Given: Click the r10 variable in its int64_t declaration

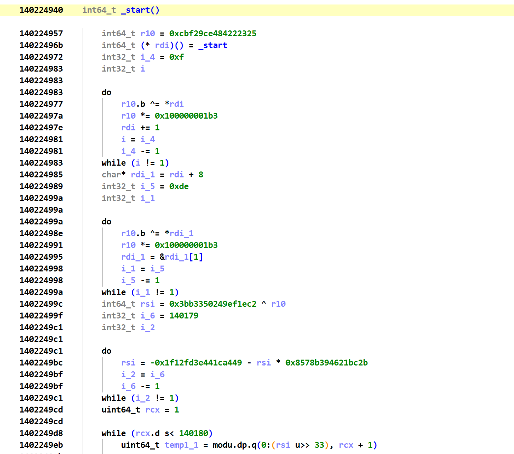Looking at the screenshot, I should pyautogui.click(x=148, y=34).
